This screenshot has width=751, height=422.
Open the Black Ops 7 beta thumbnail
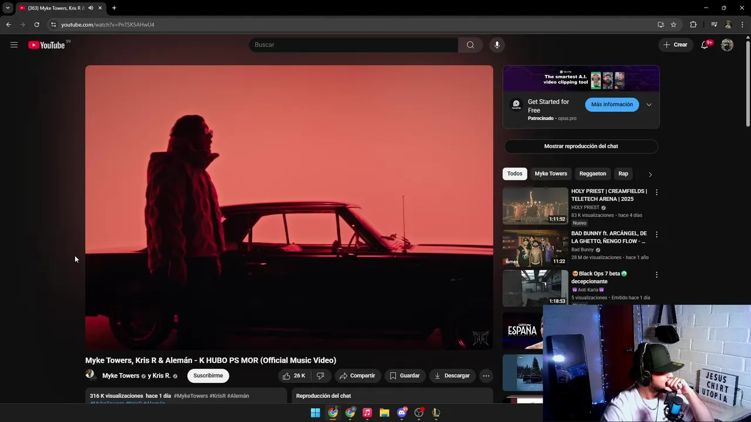click(x=535, y=288)
